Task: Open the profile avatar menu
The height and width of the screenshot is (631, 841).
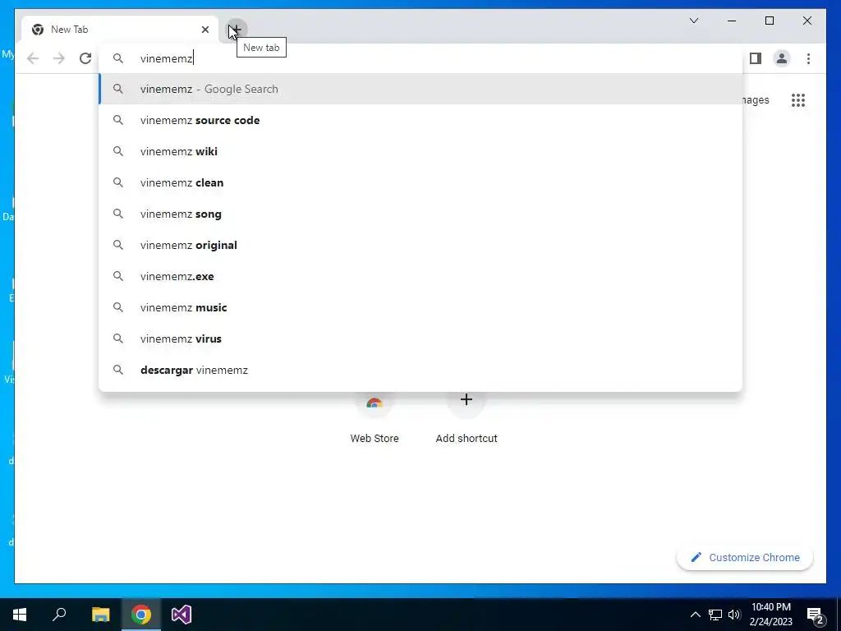Action: [x=782, y=58]
